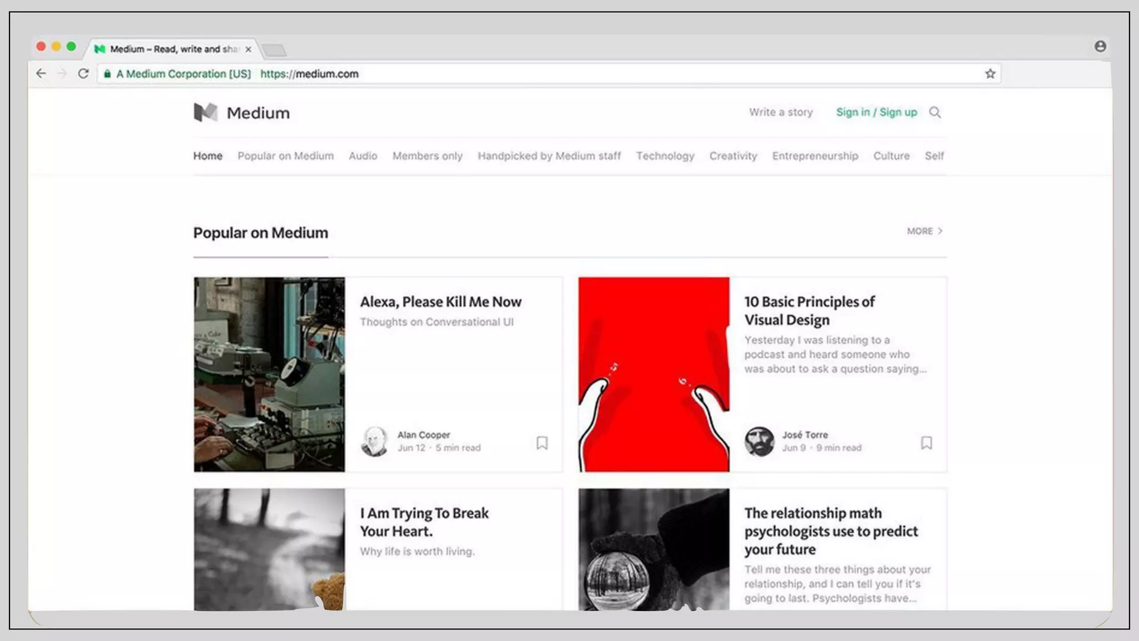
Task: Click the search magnifier icon
Action: (935, 112)
